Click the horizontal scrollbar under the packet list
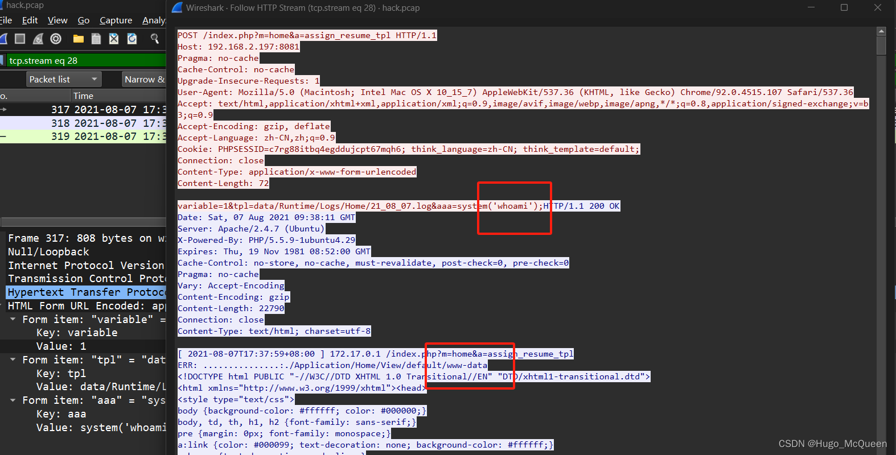 click(83, 221)
